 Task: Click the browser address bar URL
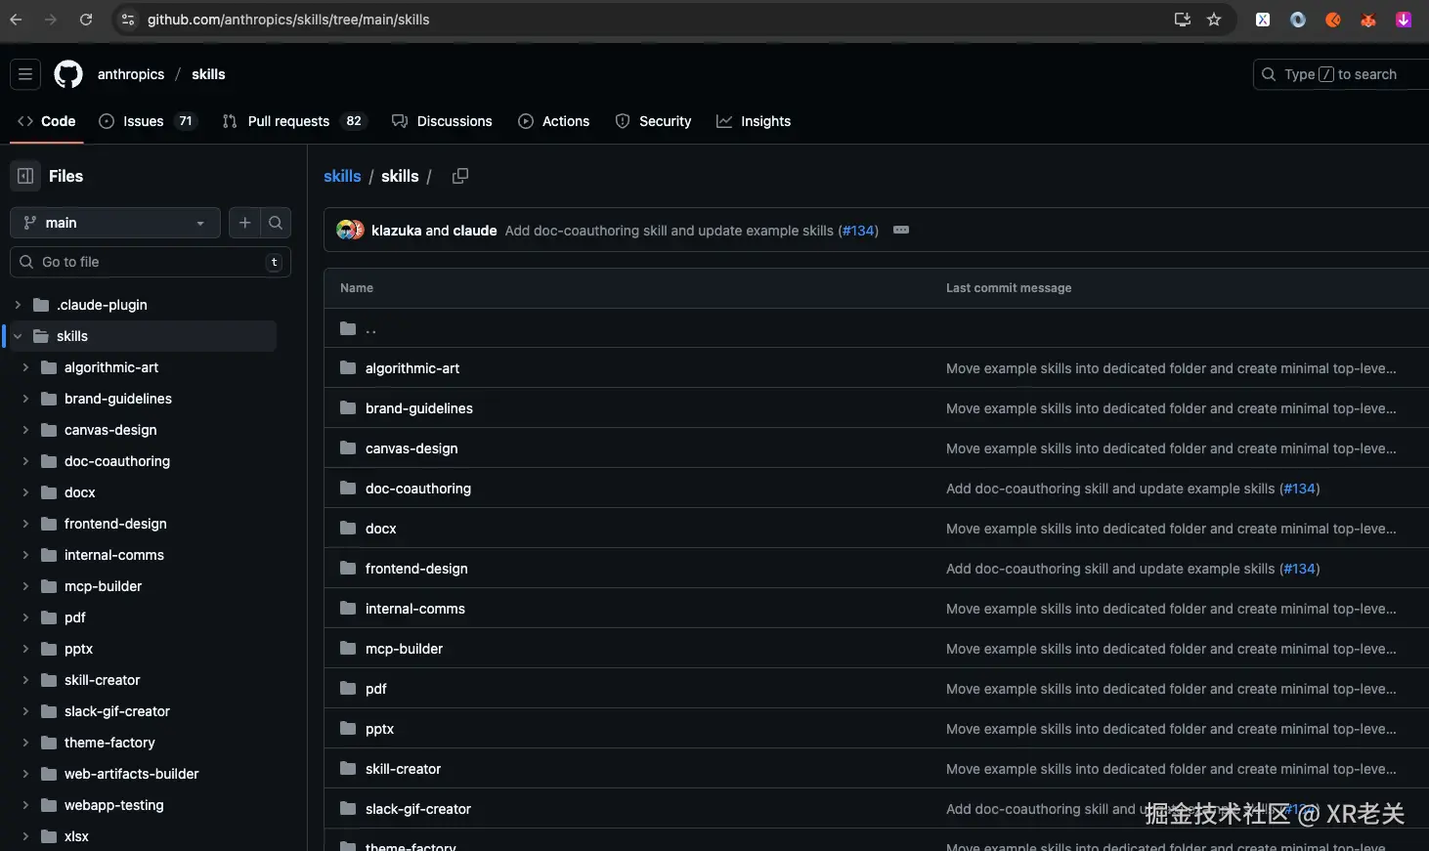tap(288, 20)
